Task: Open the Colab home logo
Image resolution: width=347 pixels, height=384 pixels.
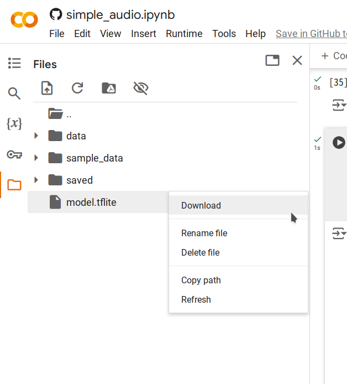Action: tap(24, 19)
